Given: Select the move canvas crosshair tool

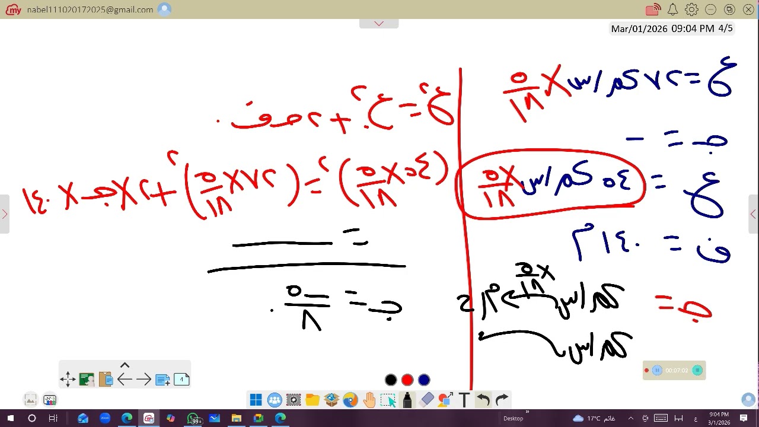Looking at the screenshot, I should tap(68, 380).
